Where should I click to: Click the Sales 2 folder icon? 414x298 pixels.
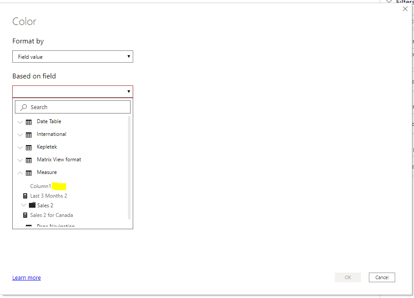(32, 205)
